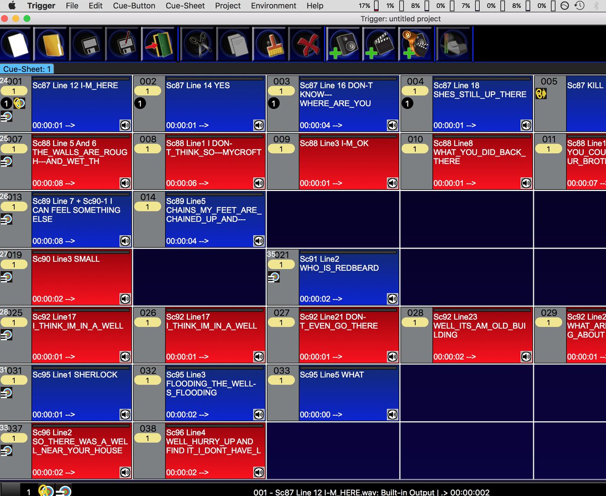Click the yellow rings target icon in cue 001
This screenshot has height=496, width=606.
point(19,104)
